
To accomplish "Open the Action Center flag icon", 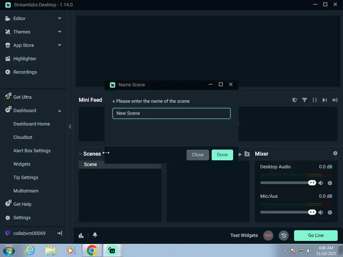I will (x=293, y=251).
